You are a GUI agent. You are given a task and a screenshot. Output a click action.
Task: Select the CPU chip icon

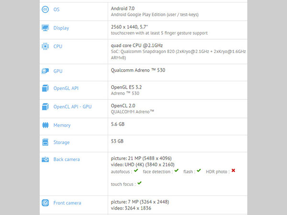[45, 47]
